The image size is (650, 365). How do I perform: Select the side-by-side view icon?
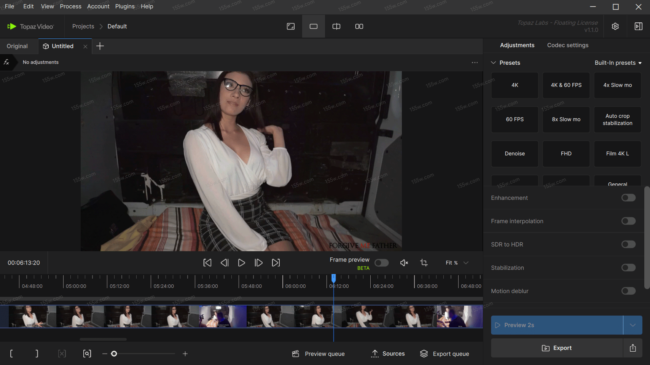coord(359,26)
